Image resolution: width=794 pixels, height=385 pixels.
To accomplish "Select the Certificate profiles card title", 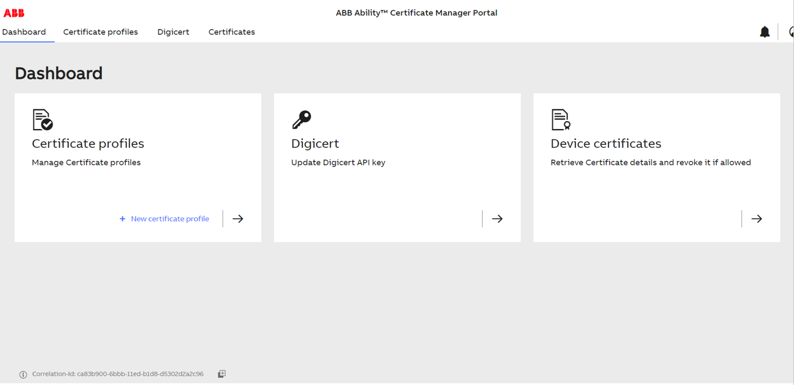I will (x=88, y=144).
